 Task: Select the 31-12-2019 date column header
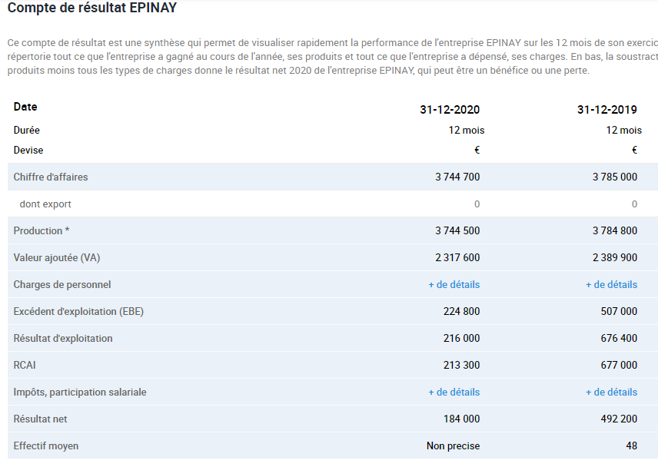click(606, 110)
